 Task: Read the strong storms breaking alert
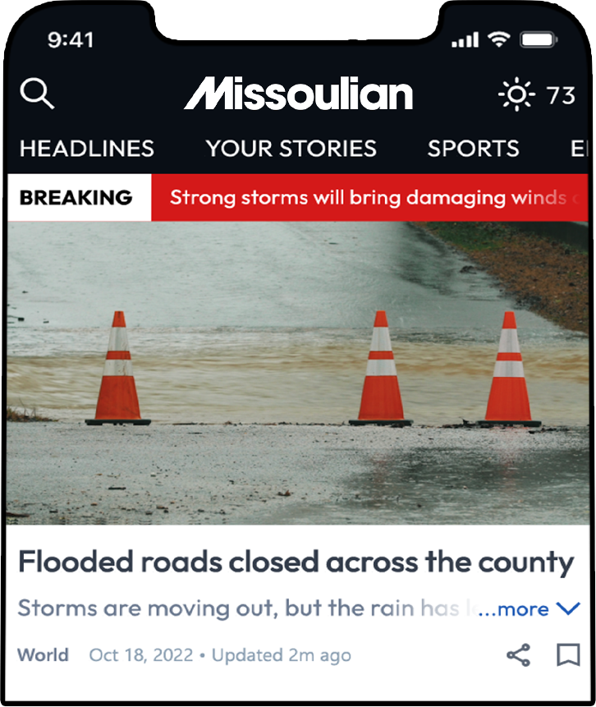[x=370, y=198]
